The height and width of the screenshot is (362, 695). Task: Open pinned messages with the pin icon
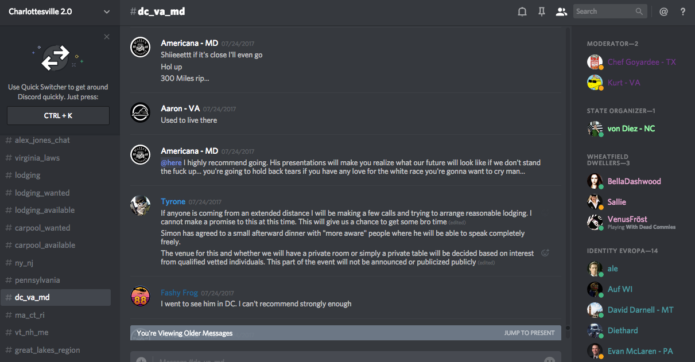[x=541, y=11]
